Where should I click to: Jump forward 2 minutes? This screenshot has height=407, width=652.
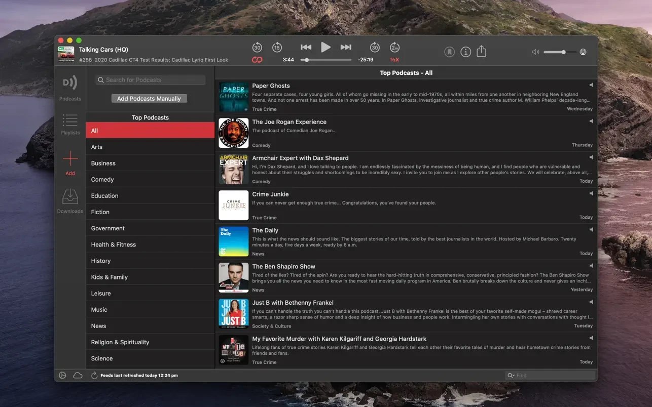[x=394, y=48]
